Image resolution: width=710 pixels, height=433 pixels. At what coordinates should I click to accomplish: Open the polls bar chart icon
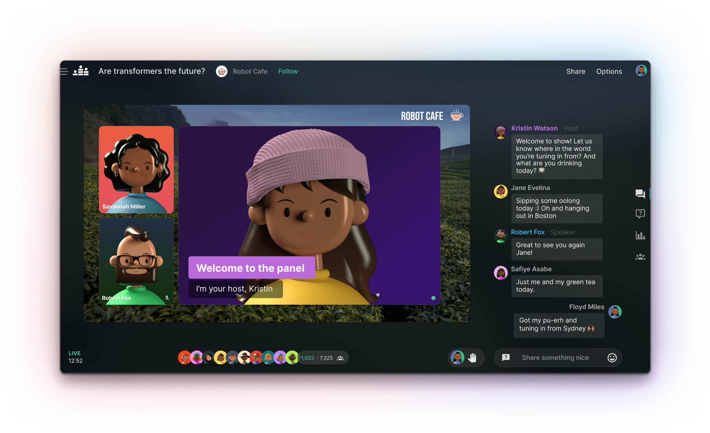click(x=640, y=235)
